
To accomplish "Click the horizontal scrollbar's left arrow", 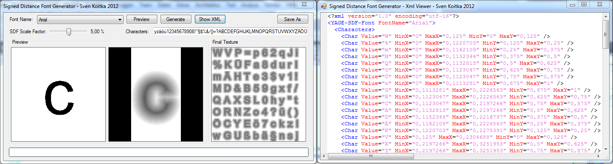I will pyautogui.click(x=324, y=156).
